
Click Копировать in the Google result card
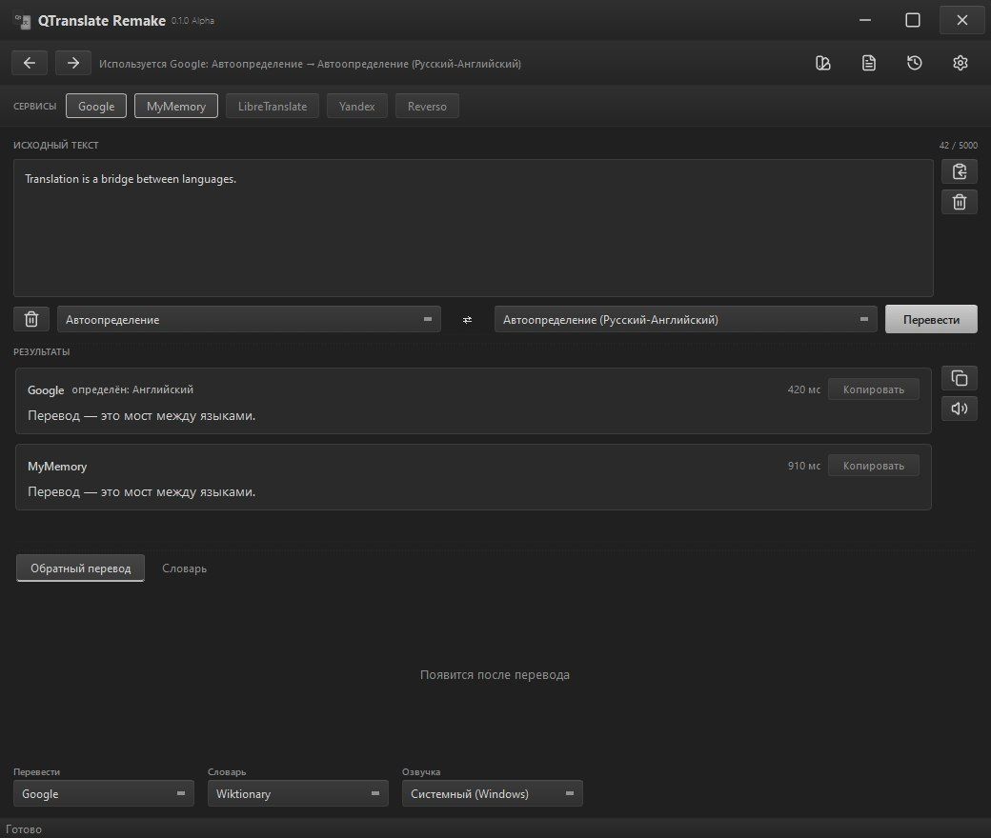tap(874, 389)
